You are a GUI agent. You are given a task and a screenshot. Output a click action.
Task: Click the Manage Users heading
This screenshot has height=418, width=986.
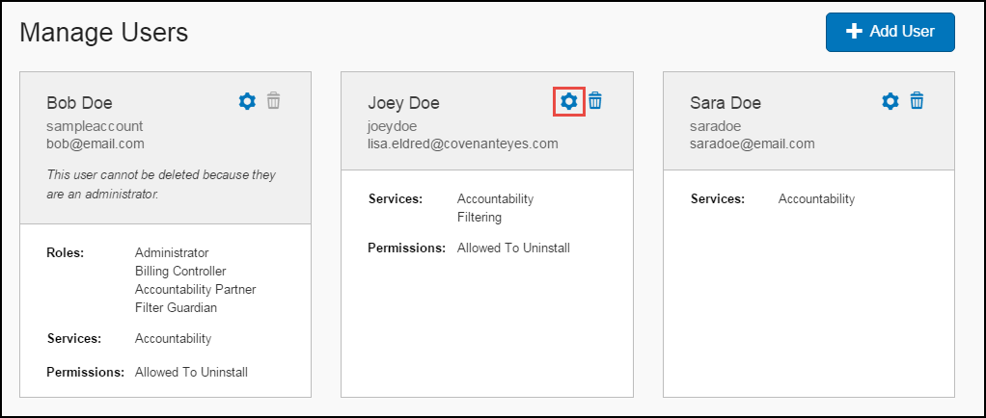pos(104,32)
